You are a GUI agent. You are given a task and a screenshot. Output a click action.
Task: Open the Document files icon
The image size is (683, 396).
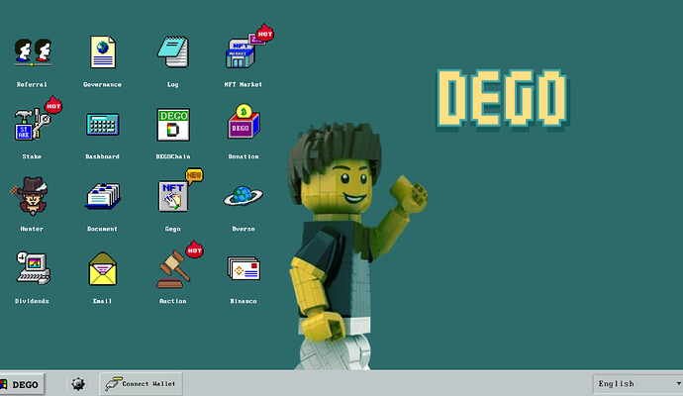coord(102,197)
